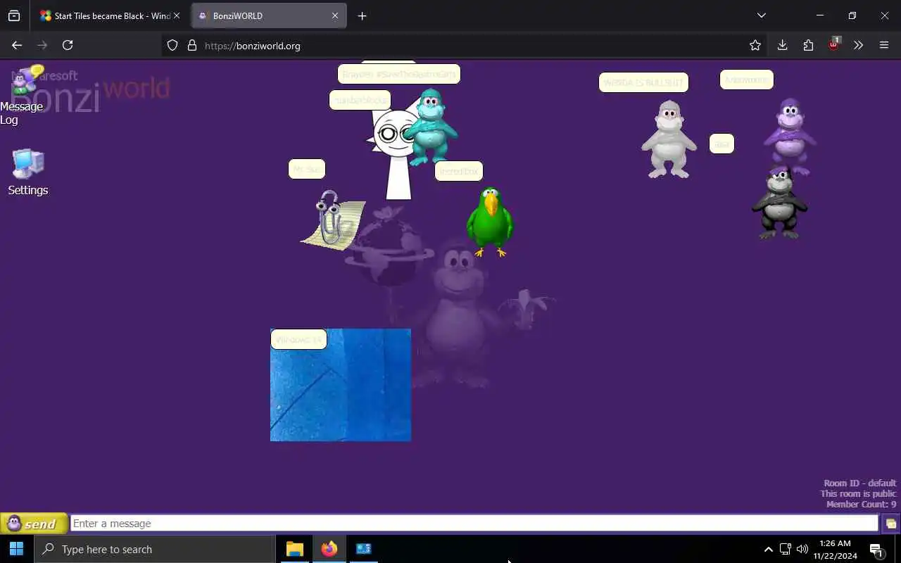This screenshot has width=901, height=563.
Task: Open the clock showing 1:26 AM
Action: click(836, 549)
